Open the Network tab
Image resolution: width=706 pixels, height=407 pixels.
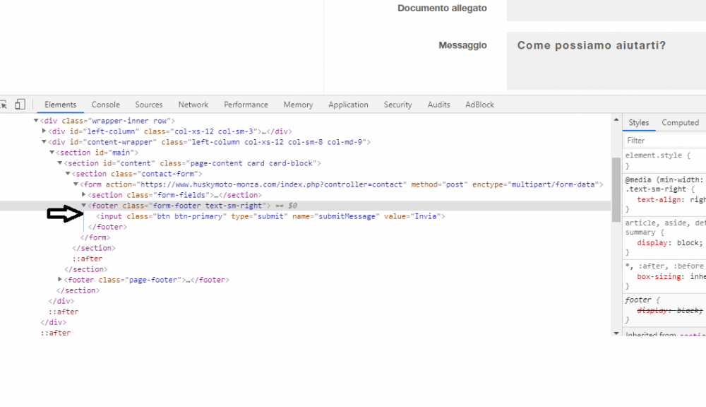point(193,105)
